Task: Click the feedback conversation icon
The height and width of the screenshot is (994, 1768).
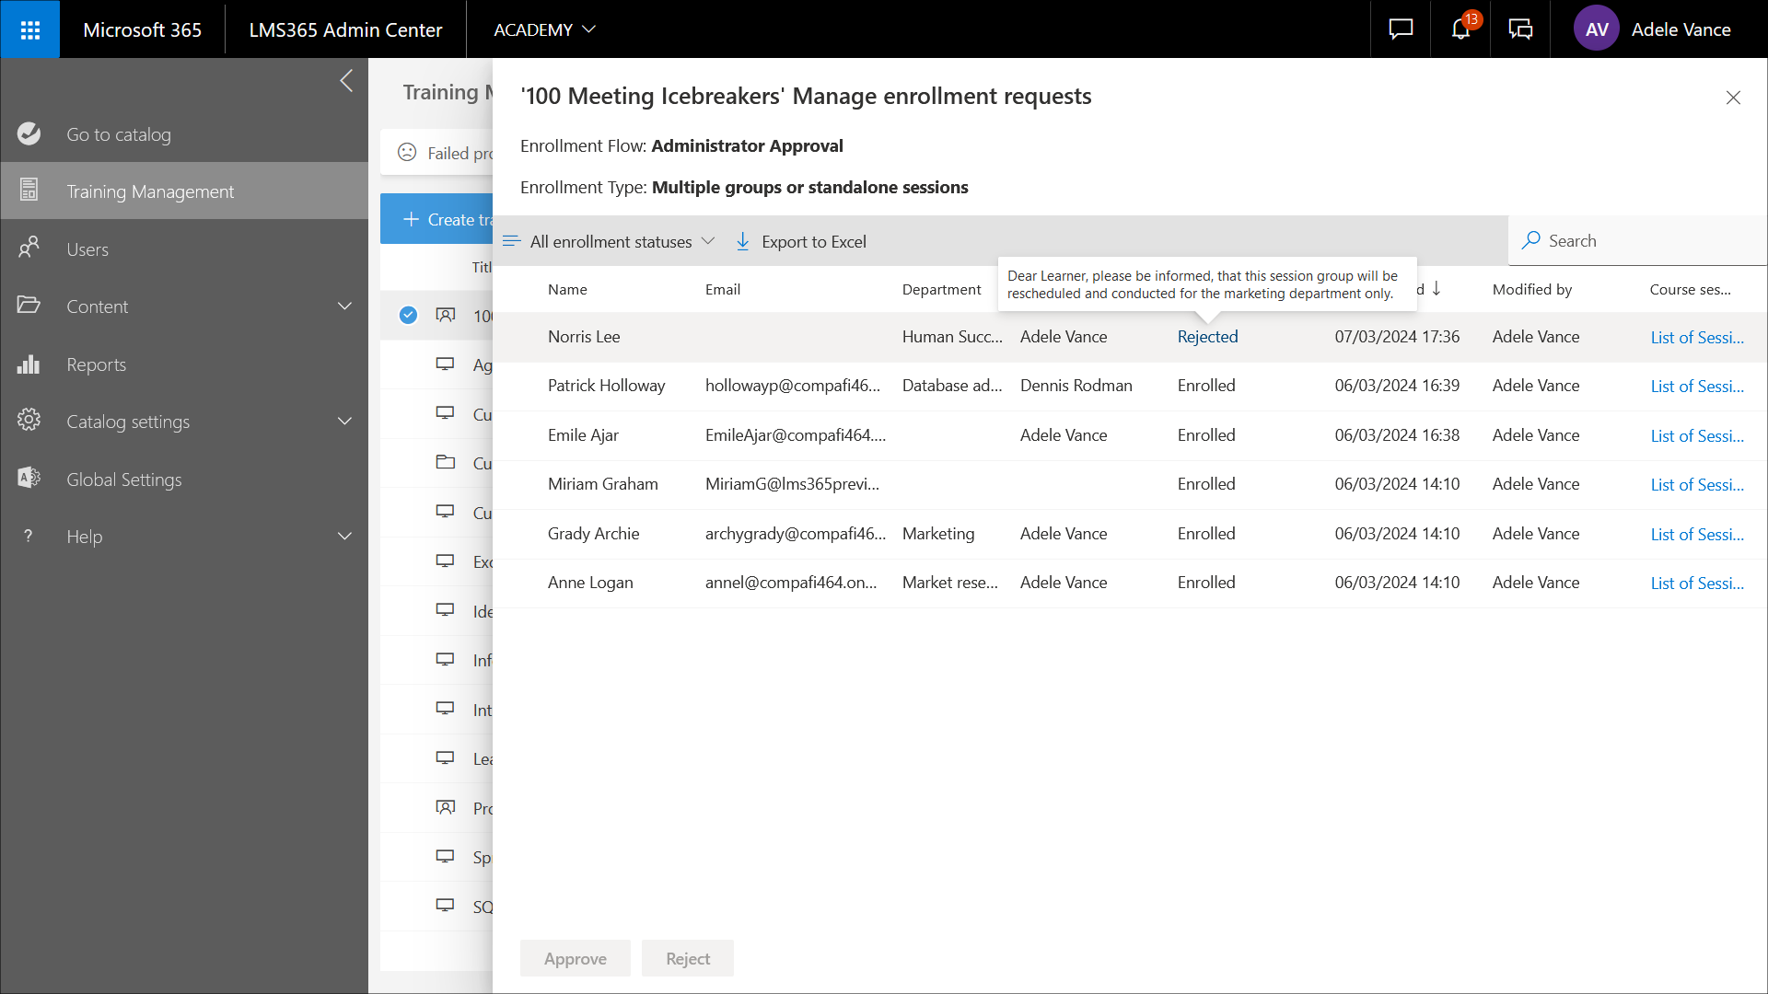Action: (x=1520, y=29)
